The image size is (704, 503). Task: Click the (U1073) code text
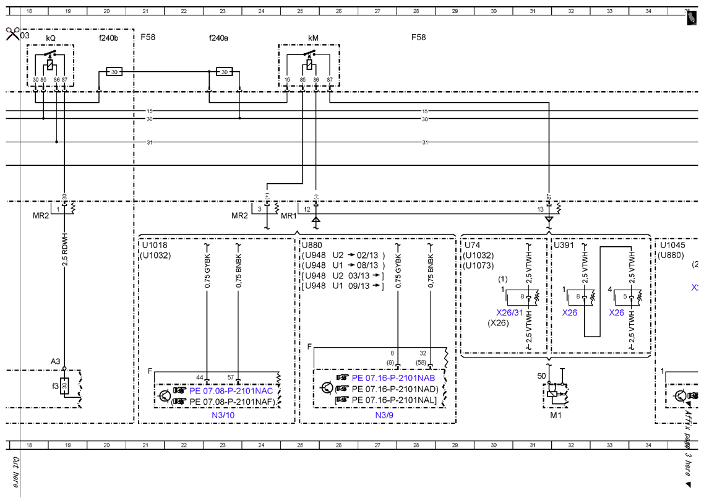[479, 265]
